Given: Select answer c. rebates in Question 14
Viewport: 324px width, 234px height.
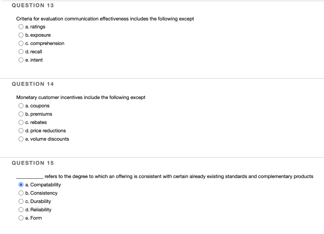Looking at the screenshot, I should 21,122.
